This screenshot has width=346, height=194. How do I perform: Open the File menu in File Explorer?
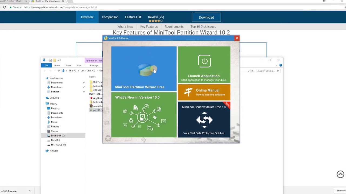click(46, 65)
